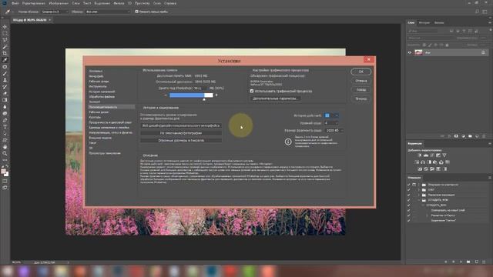Open the 'Все слои' sample dropdown
Screen dimensions: 493x277
coord(108,12)
